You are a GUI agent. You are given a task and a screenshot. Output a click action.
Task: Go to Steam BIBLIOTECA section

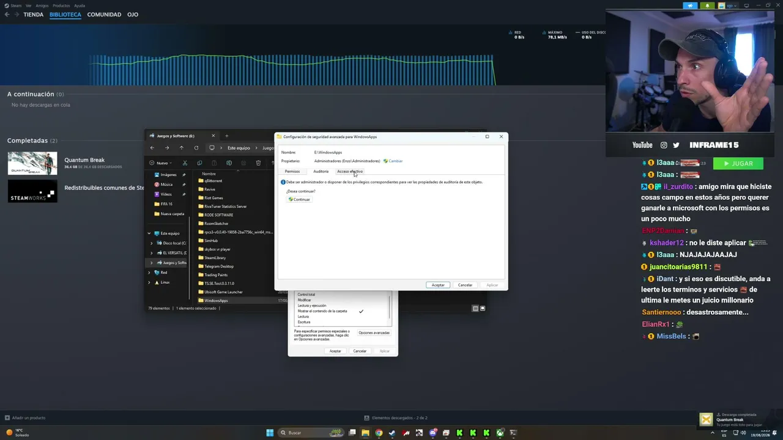coord(65,15)
